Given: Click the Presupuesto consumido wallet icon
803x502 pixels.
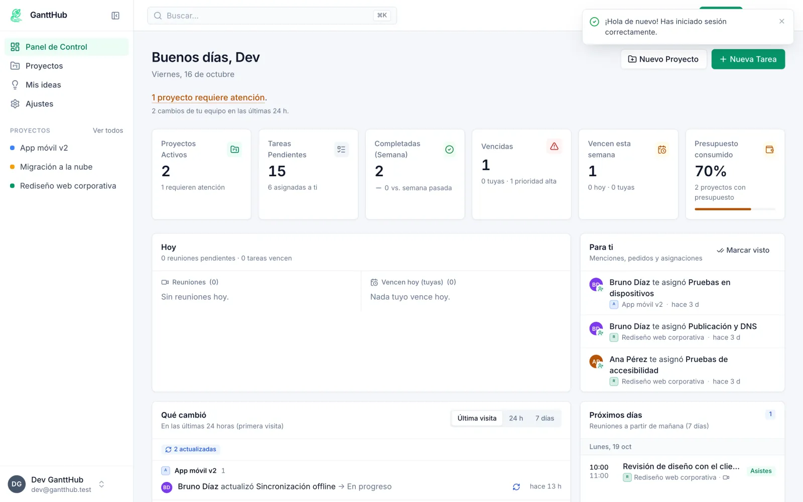Looking at the screenshot, I should (769, 149).
